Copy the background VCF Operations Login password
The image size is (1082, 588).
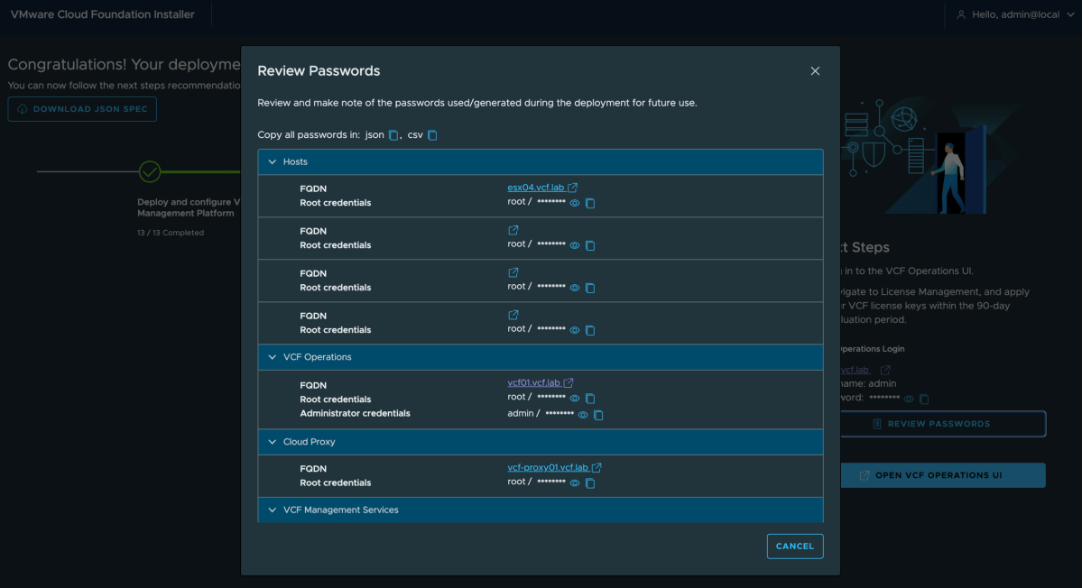(924, 400)
